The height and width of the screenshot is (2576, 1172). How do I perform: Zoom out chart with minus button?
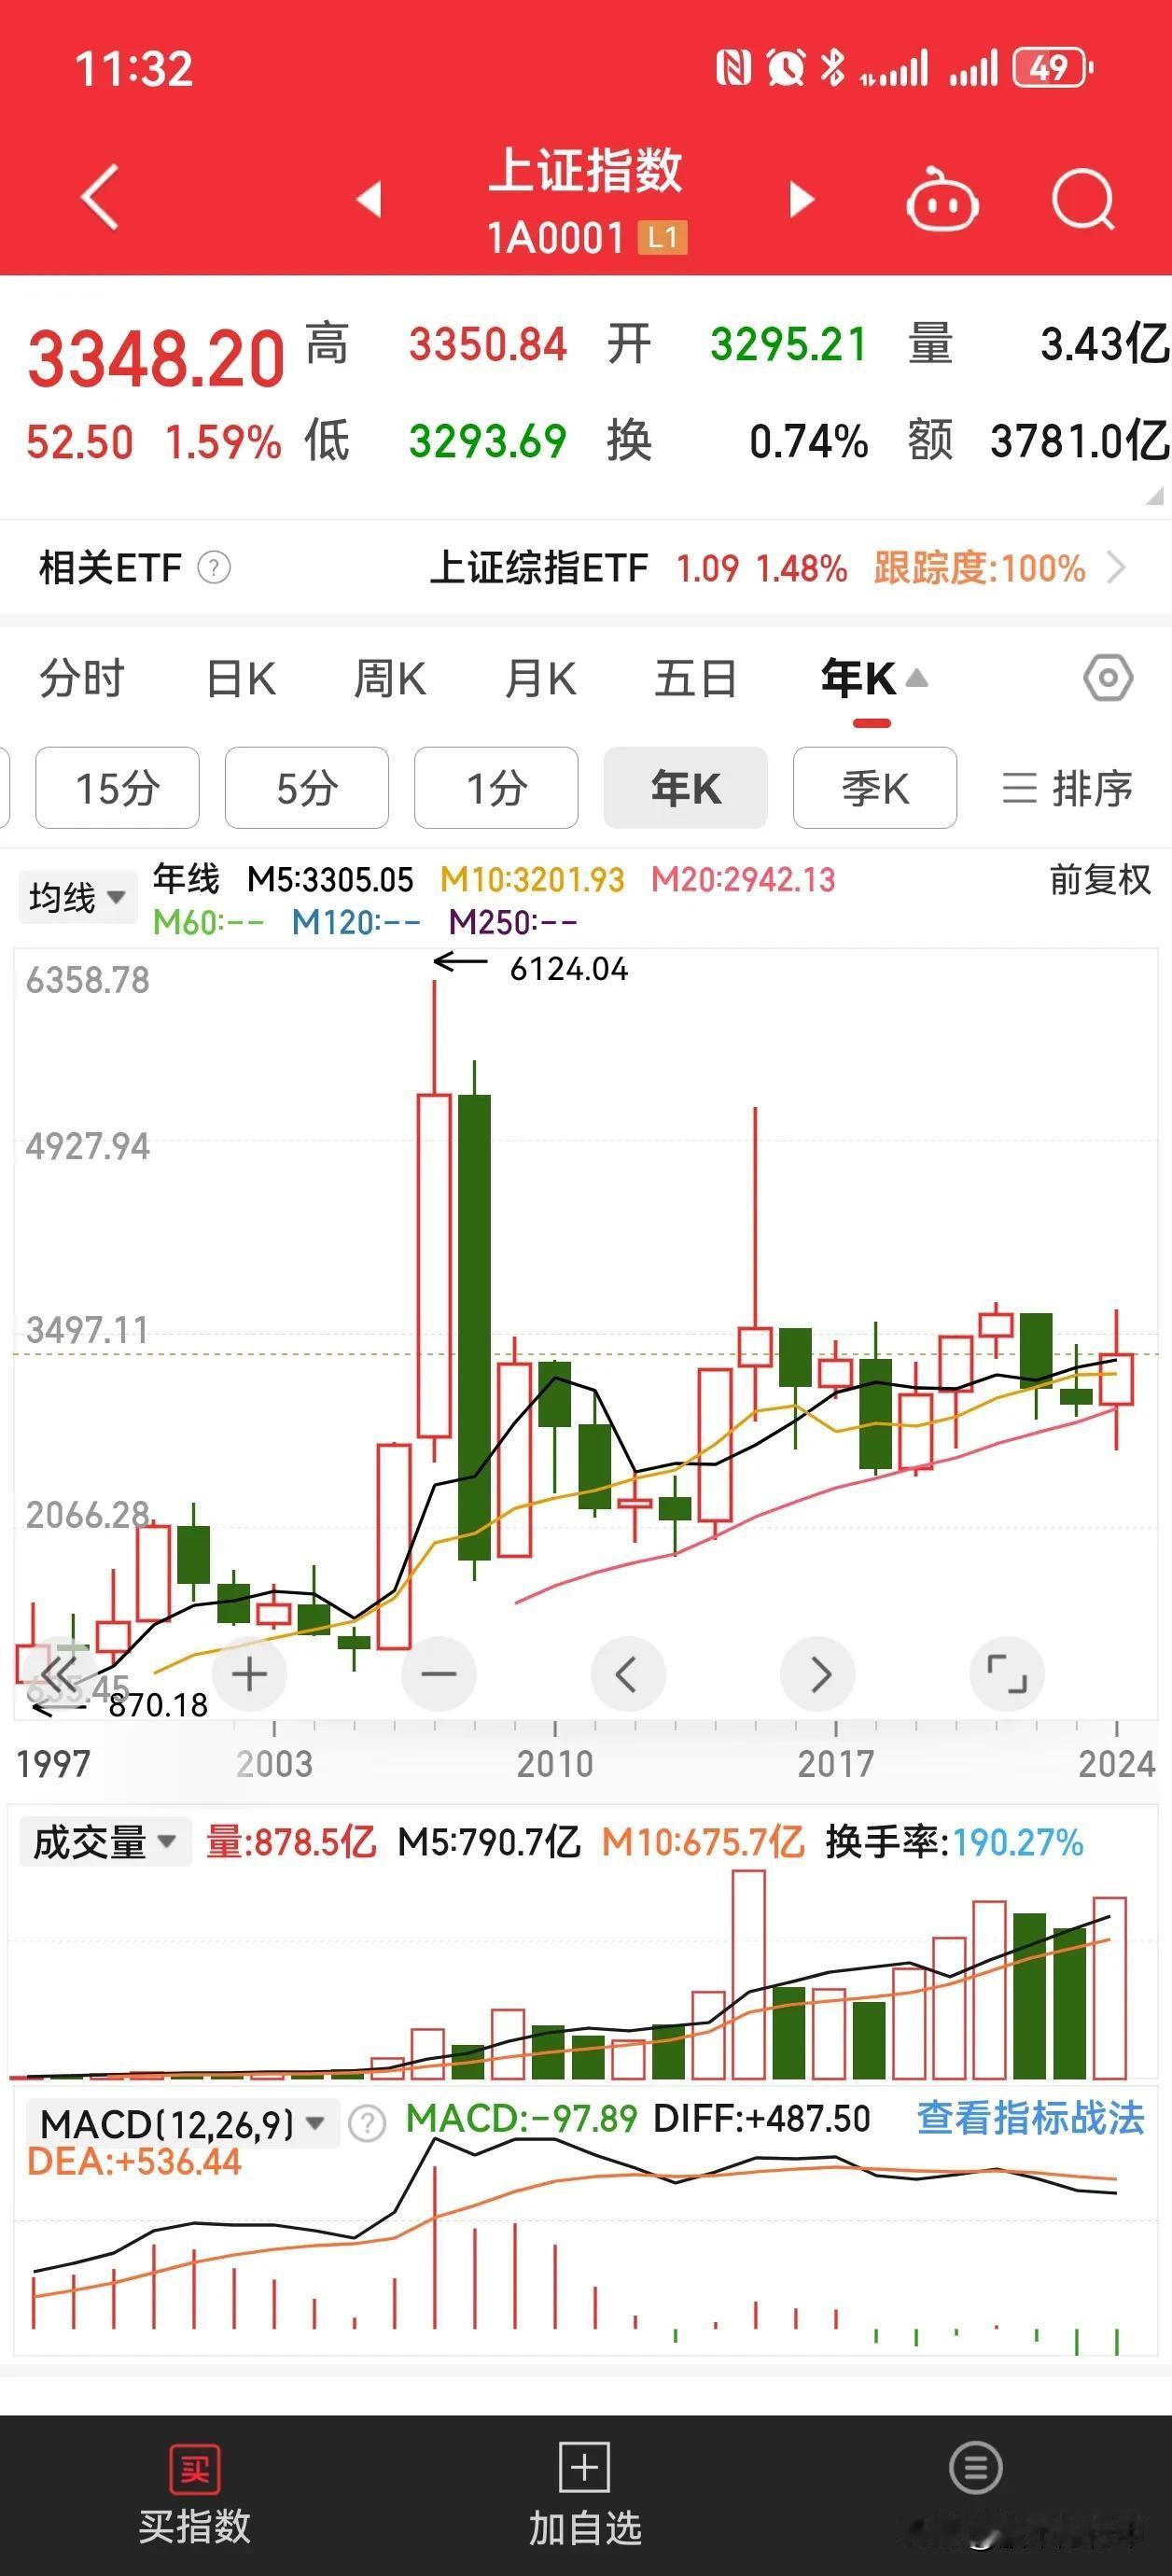(439, 1674)
